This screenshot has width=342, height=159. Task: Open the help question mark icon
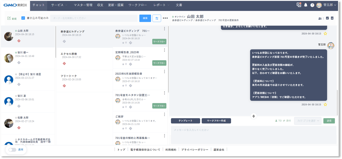click(x=312, y=5)
